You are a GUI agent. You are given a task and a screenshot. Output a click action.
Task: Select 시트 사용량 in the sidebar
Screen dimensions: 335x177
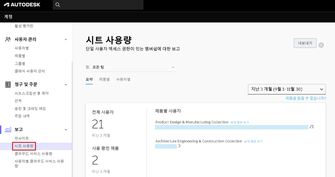pyautogui.click(x=24, y=146)
